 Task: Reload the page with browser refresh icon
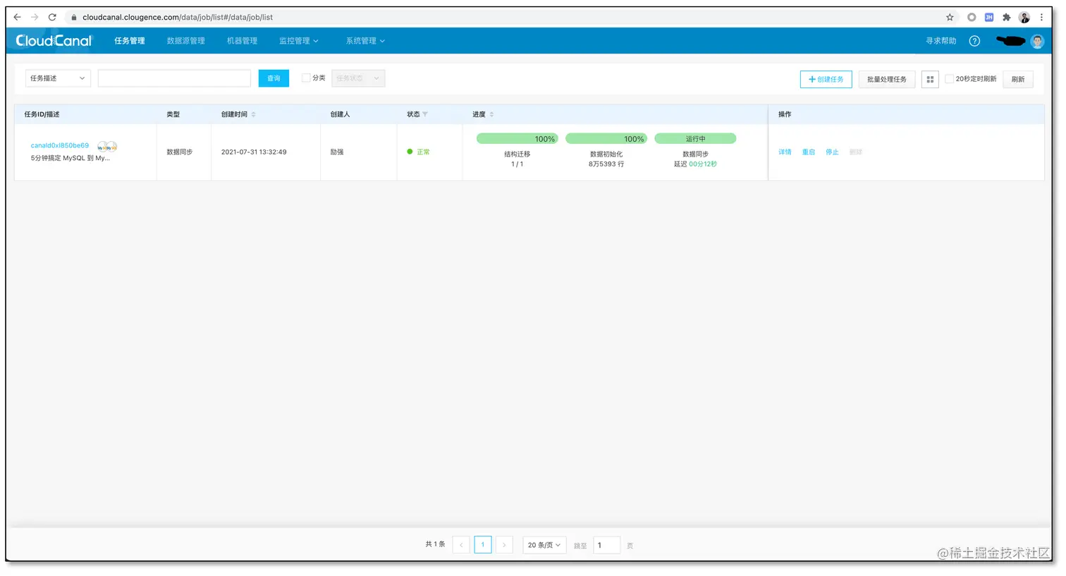[52, 17]
